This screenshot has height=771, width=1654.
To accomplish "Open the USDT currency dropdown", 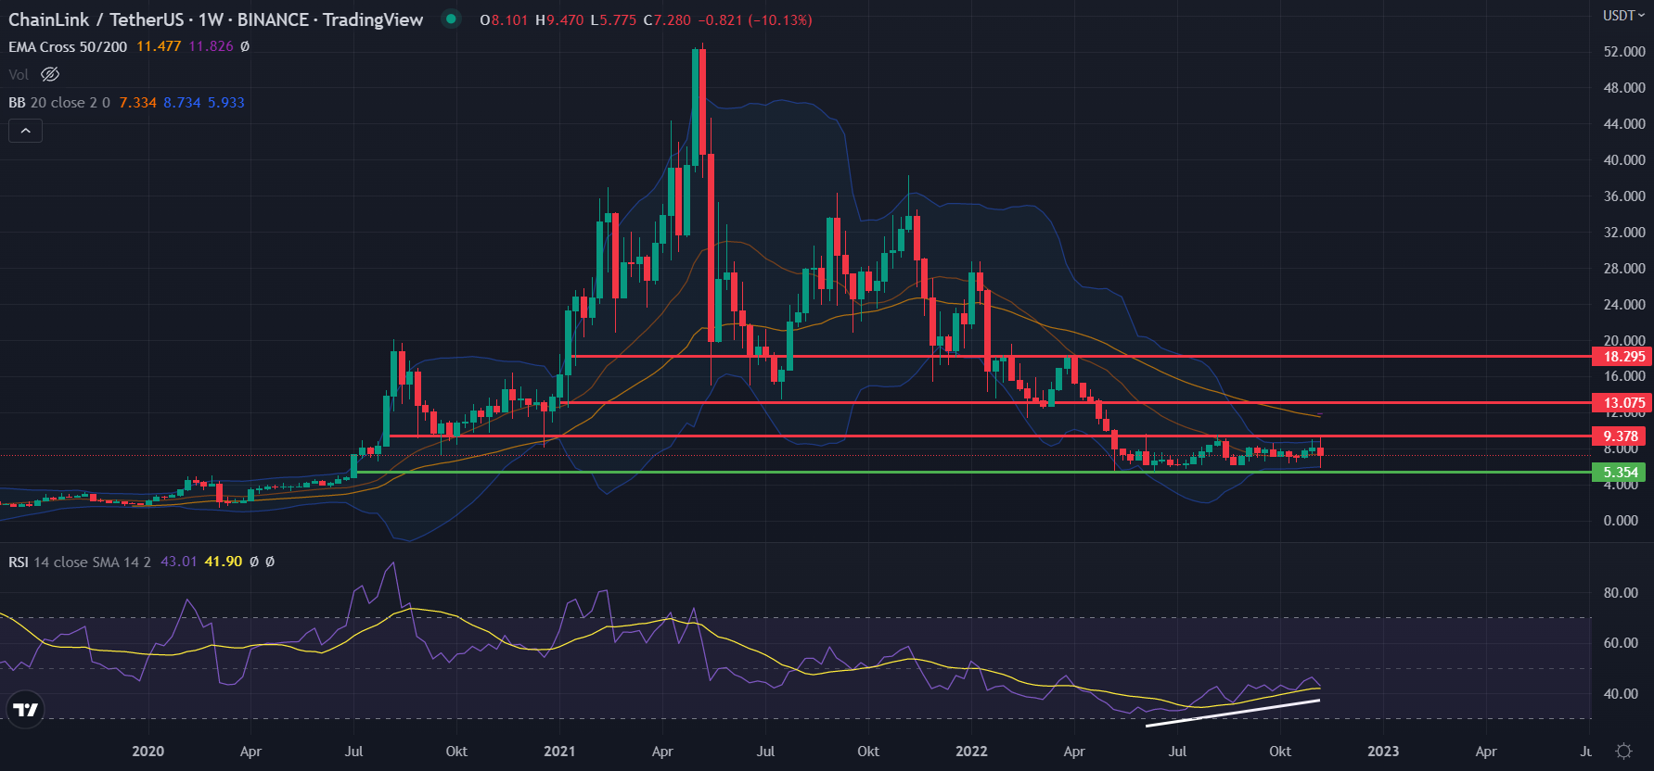I will click(1624, 15).
